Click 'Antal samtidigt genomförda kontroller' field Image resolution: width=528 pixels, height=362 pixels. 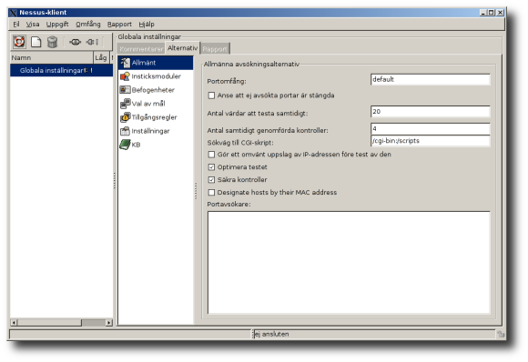point(431,129)
